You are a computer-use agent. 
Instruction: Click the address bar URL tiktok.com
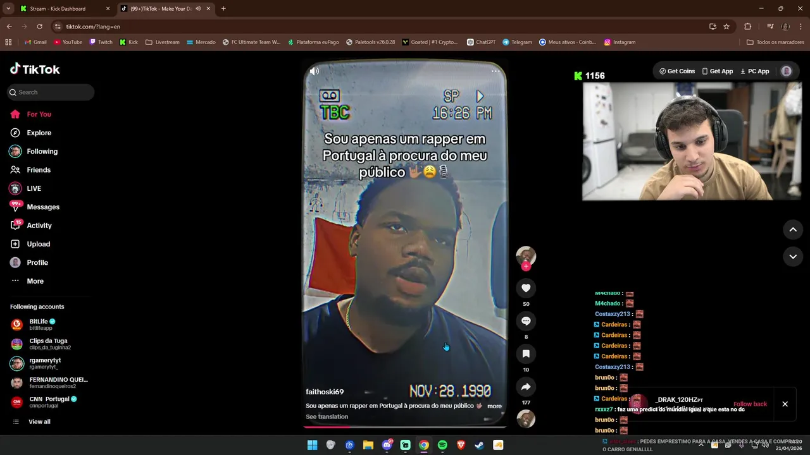93,27
